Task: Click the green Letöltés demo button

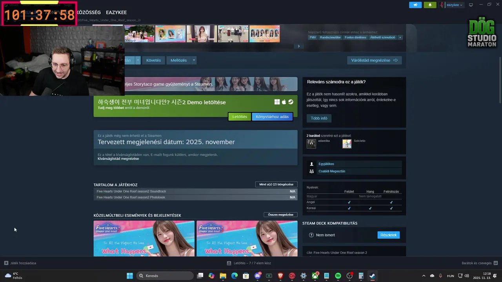Action: (240, 117)
